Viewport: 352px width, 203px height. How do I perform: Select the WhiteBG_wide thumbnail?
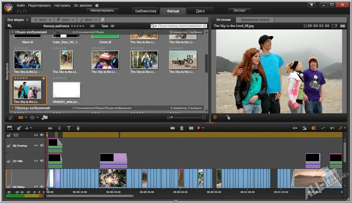67,90
